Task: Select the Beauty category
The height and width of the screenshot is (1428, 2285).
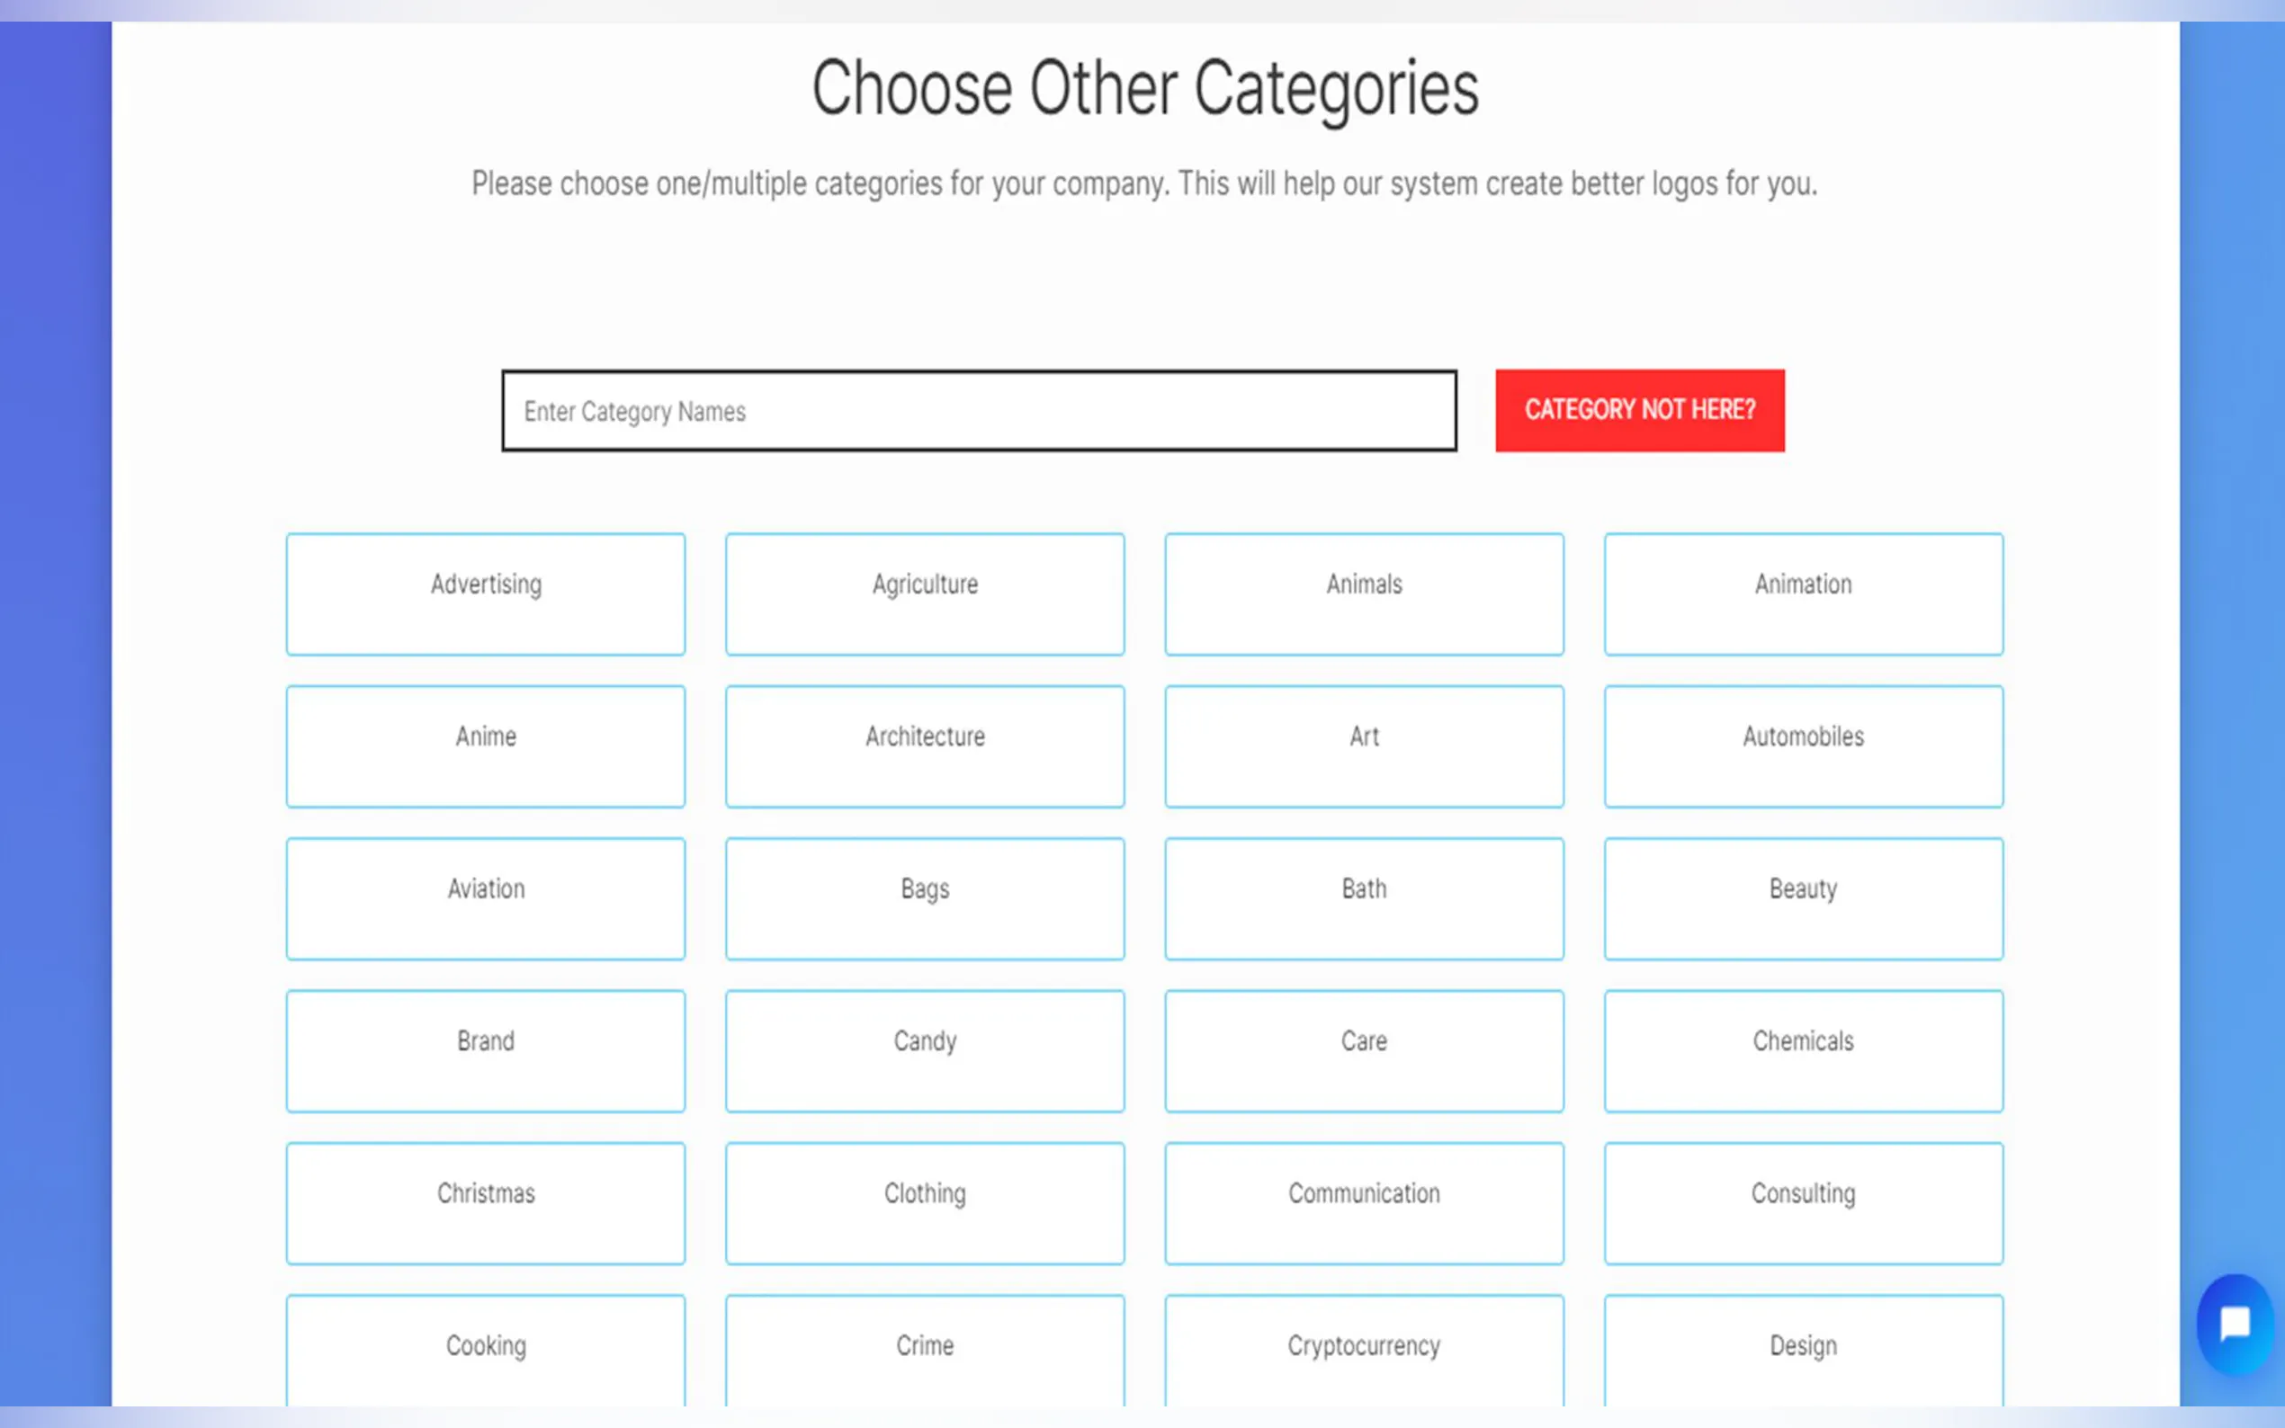Action: [1802, 898]
